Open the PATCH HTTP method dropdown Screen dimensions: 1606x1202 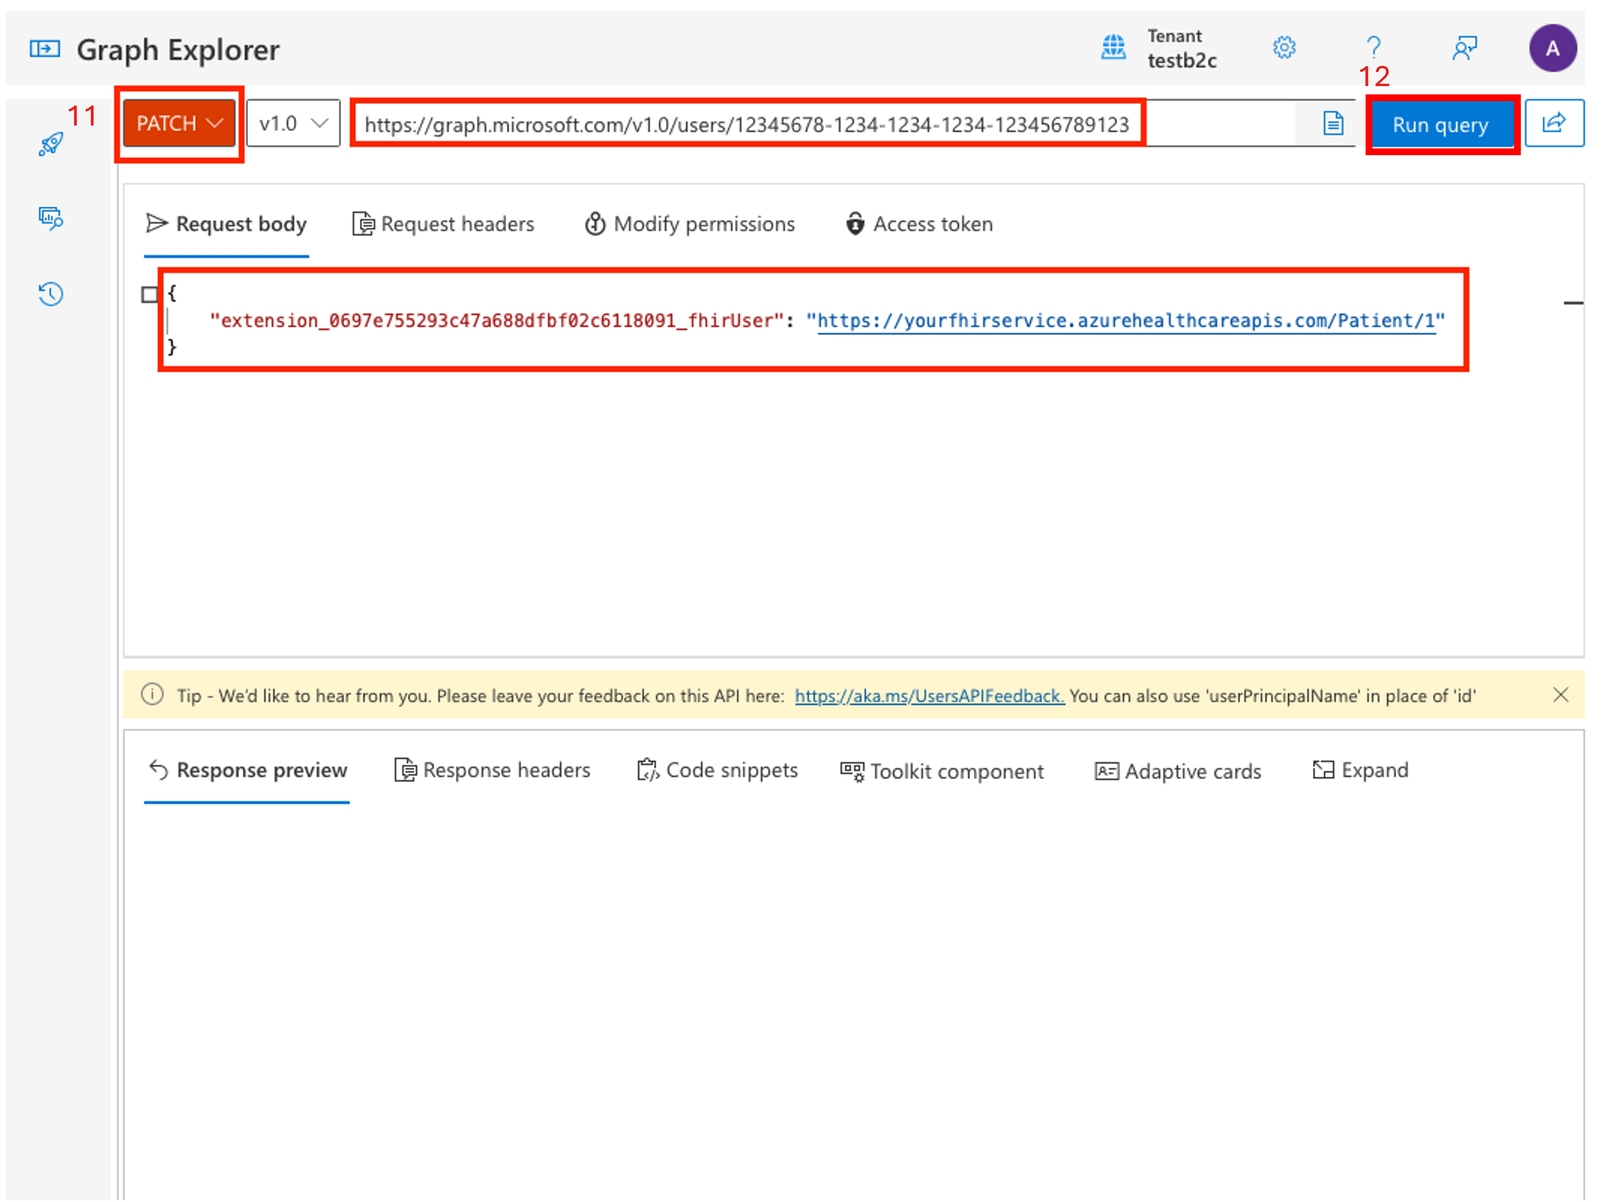(179, 124)
